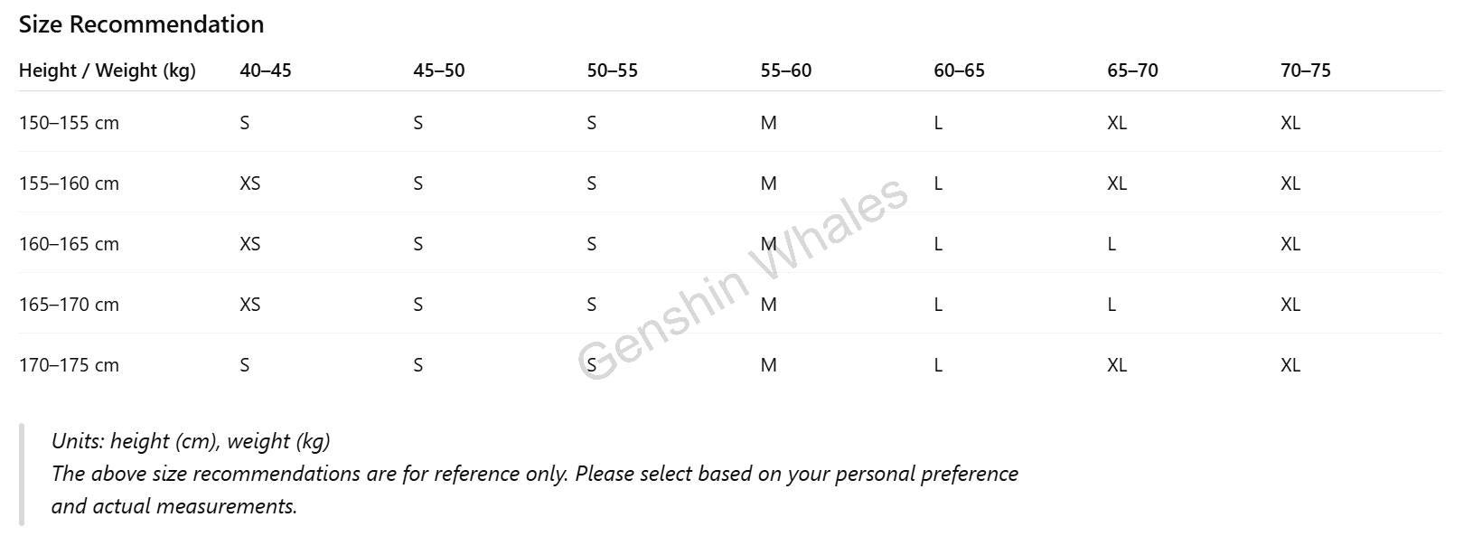
Task: Select the 45–50 weight column header
Action: click(439, 71)
